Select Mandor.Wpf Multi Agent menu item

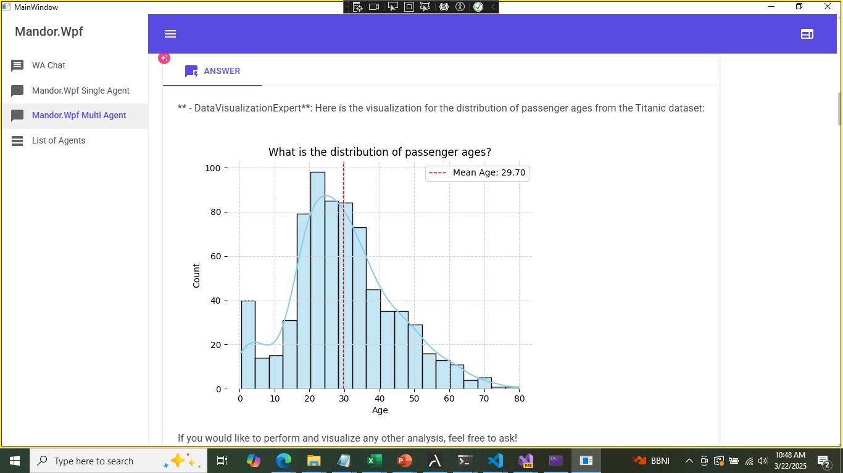79,115
